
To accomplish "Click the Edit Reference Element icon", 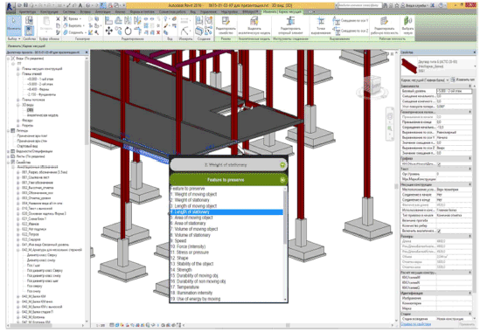I will point(290,21).
